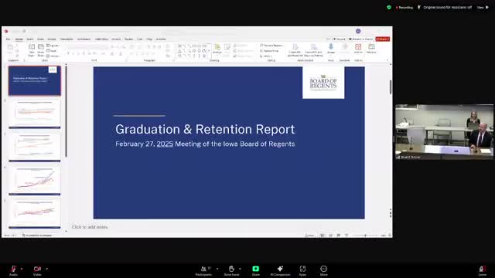Open the Review ribbon tab

[128, 39]
